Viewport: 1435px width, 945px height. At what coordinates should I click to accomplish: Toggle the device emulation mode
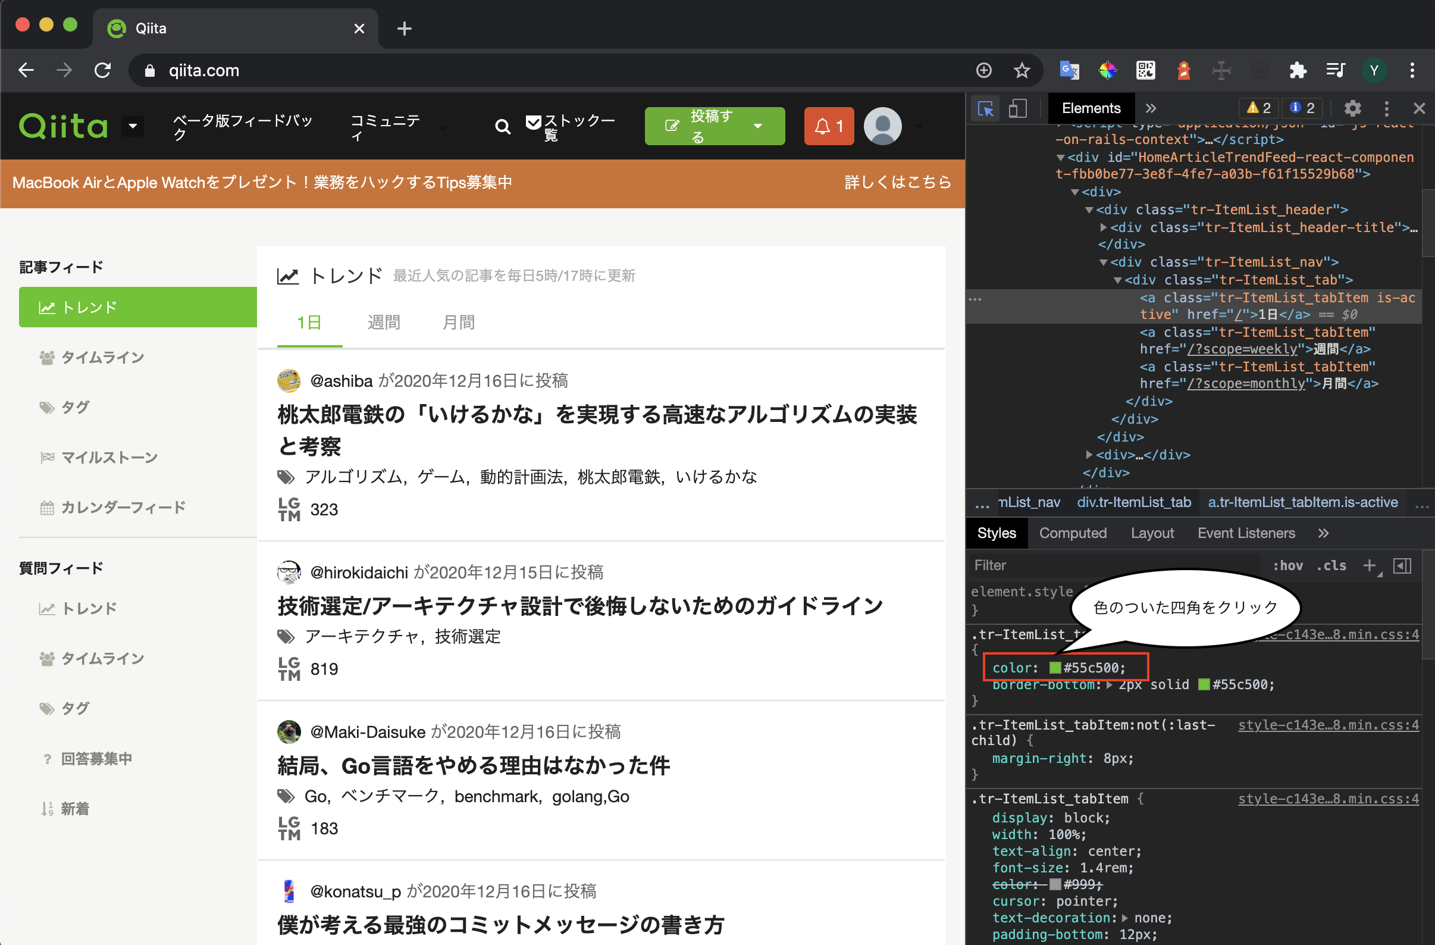coord(1018,108)
